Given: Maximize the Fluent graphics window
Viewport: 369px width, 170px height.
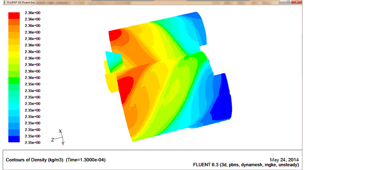Looking at the screenshot, I should (289, 2).
